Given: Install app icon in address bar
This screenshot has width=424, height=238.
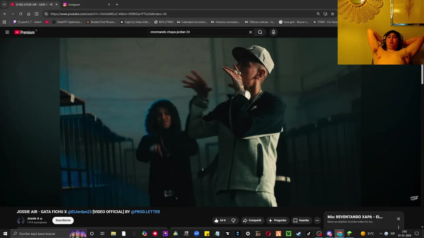Looking at the screenshot, I should click(x=325, y=14).
